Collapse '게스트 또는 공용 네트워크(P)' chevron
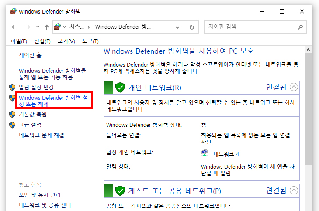 tap(294, 191)
